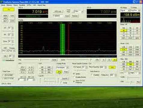The image size is (143, 108).
Task: Click the Pitch Freq stepper field
Action: pos(103,67)
